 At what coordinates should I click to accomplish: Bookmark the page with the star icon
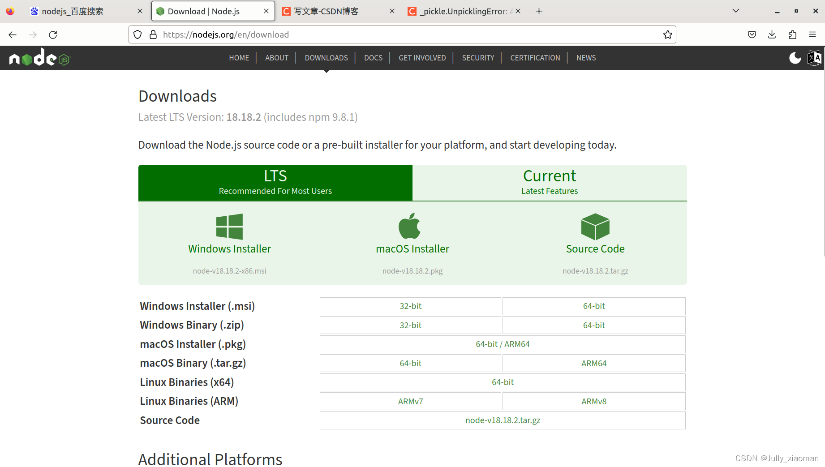(x=667, y=34)
